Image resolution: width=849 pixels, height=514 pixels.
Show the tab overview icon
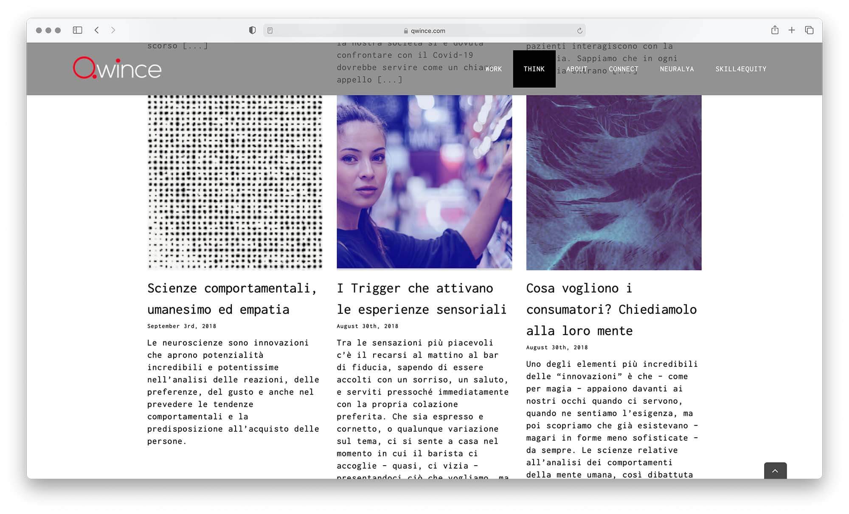coord(809,30)
